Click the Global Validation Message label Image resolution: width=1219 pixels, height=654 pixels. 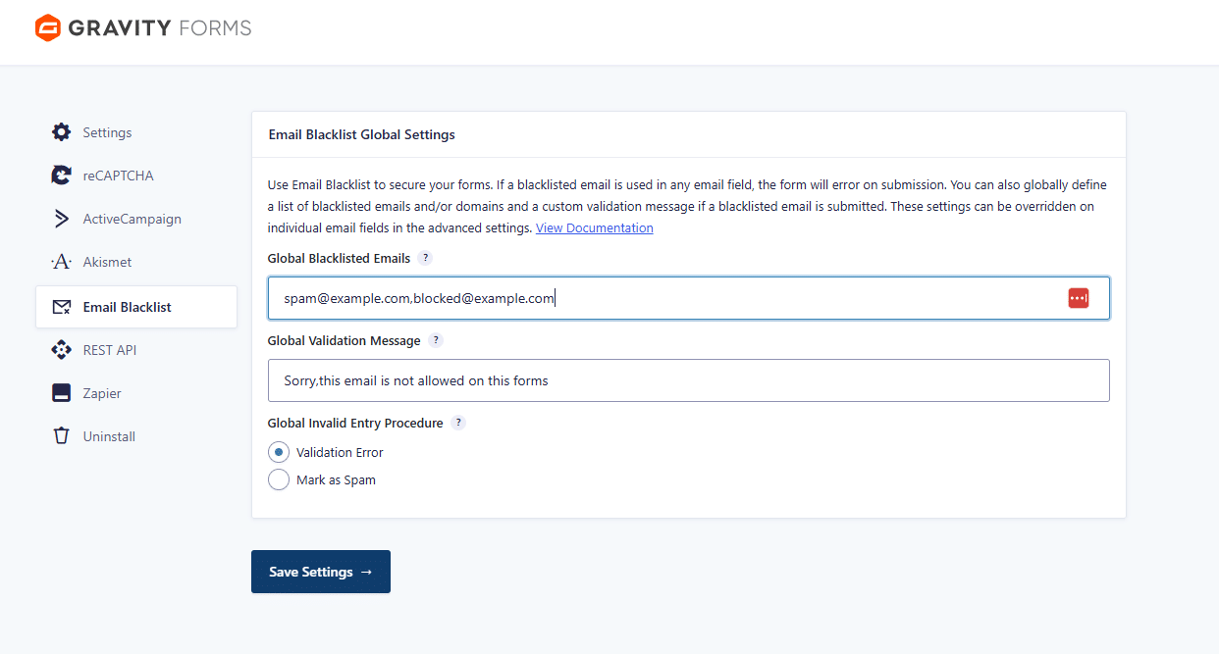click(344, 340)
